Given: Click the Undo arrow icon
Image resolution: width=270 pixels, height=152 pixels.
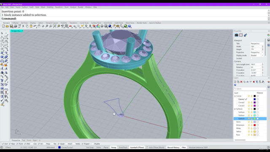Looking at the screenshot, I should (35, 26).
